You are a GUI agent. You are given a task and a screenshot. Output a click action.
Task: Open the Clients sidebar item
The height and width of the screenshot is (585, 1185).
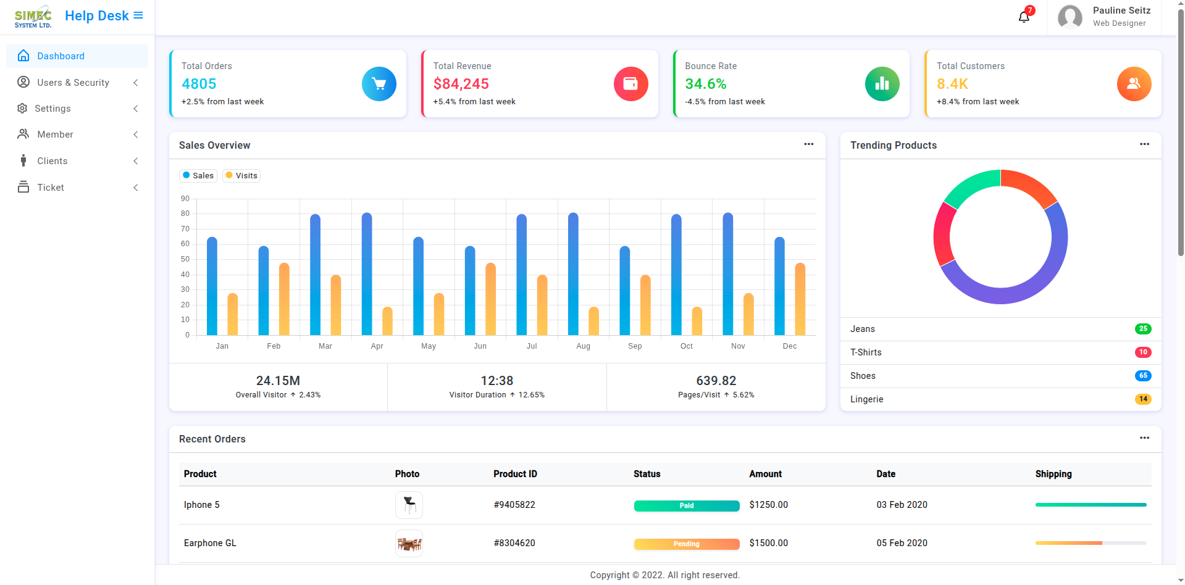(77, 161)
